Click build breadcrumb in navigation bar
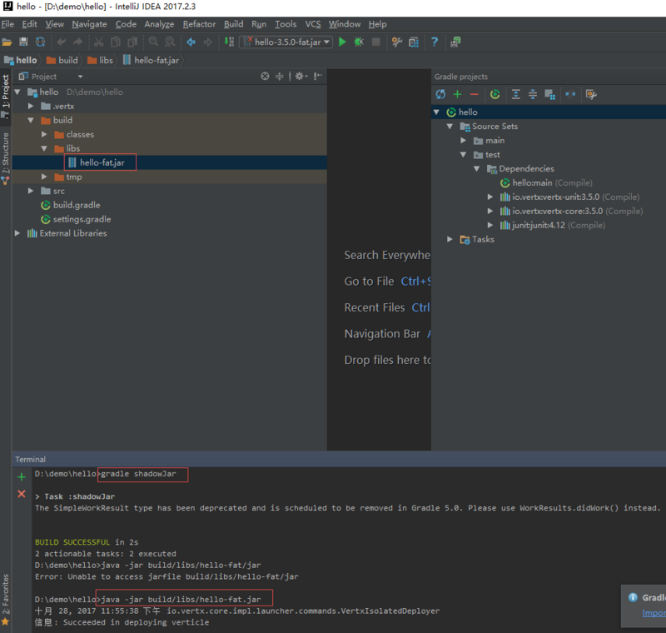The width and height of the screenshot is (666, 633). click(x=62, y=60)
